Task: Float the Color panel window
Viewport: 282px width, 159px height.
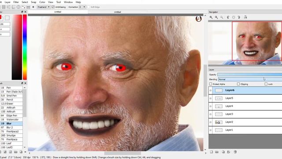Action: point(22,12)
